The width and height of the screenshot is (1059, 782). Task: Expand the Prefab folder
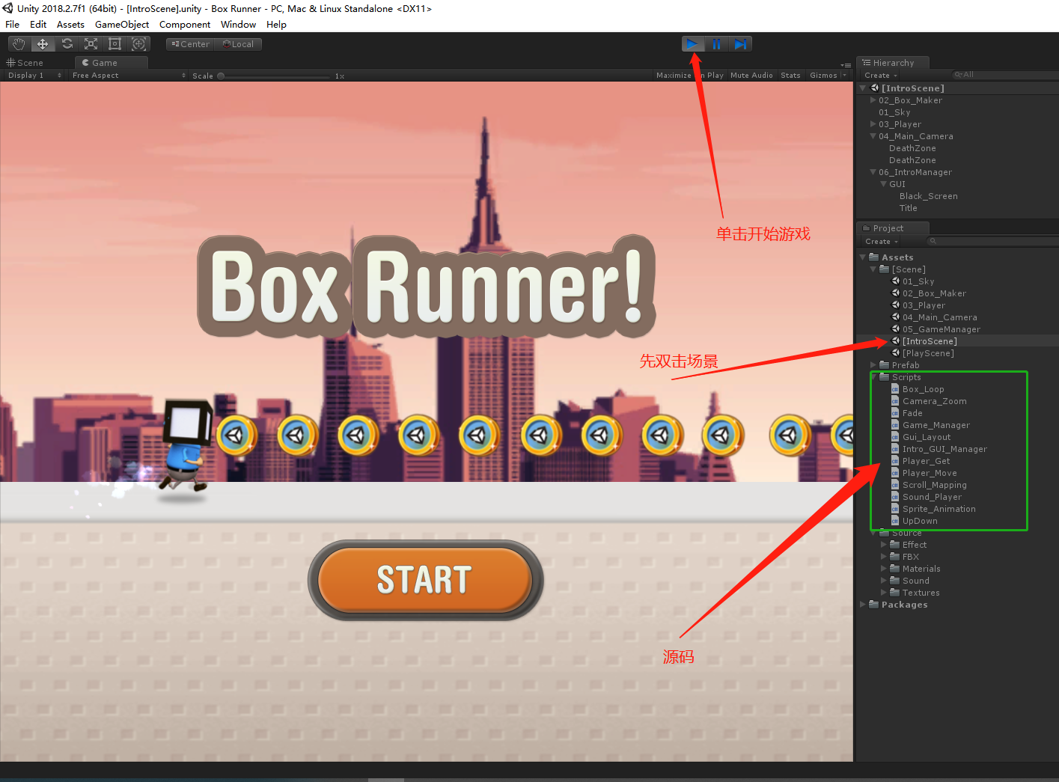(x=873, y=365)
